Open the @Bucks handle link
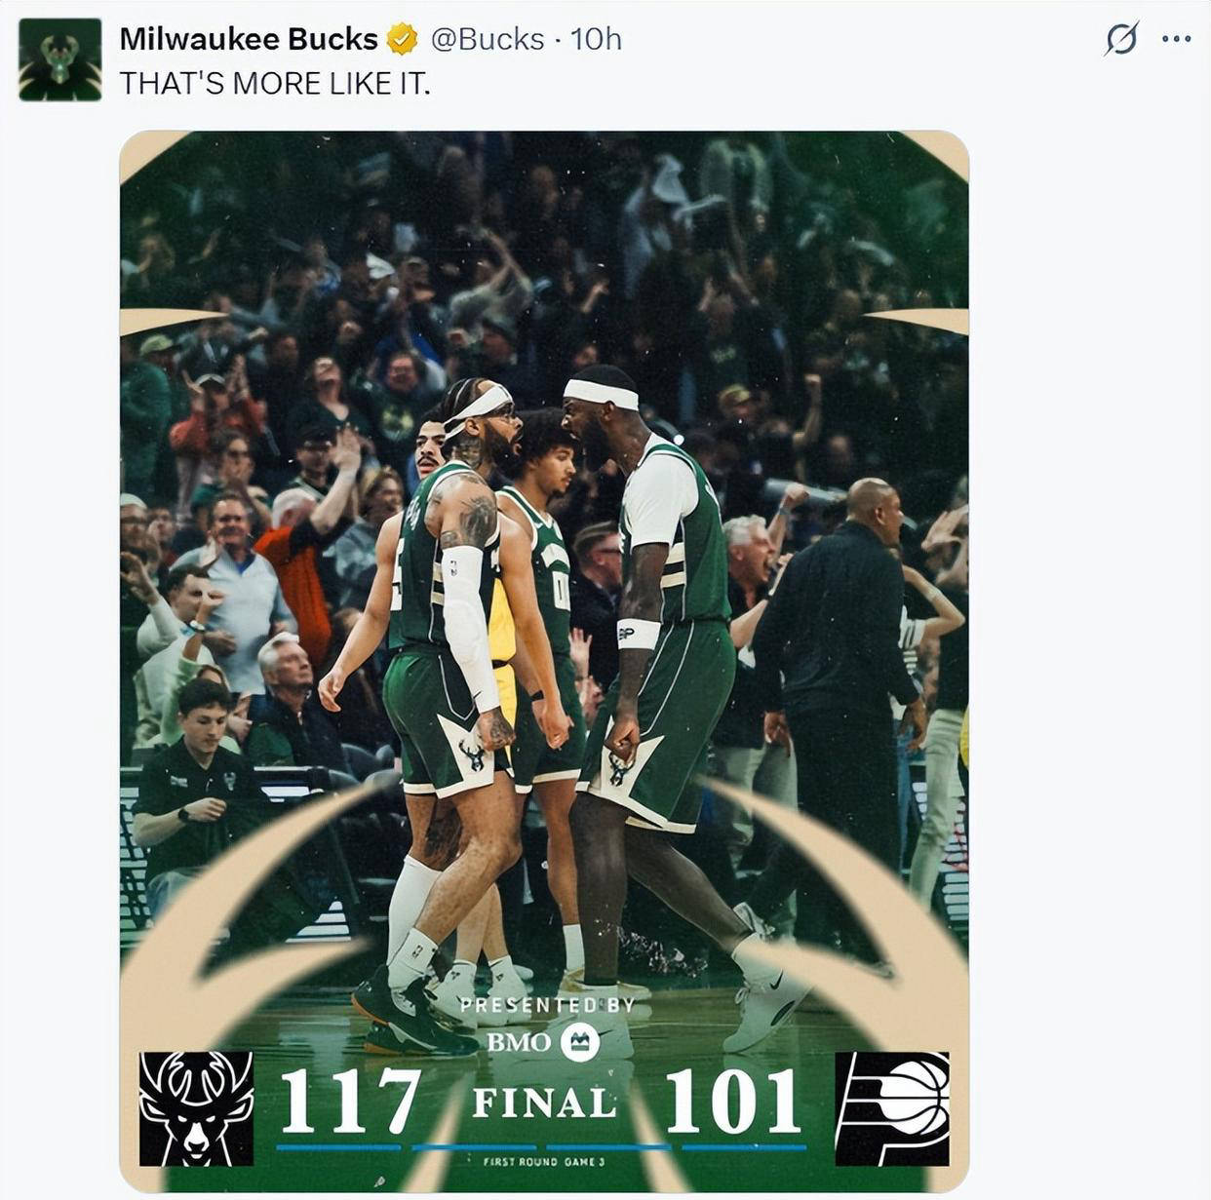 [x=487, y=39]
